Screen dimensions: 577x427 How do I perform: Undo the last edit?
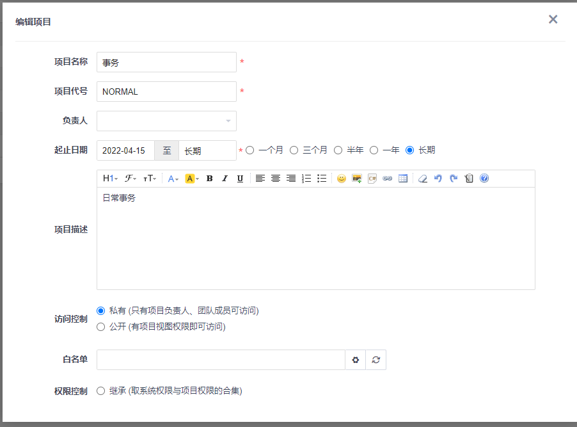pyautogui.click(x=438, y=179)
